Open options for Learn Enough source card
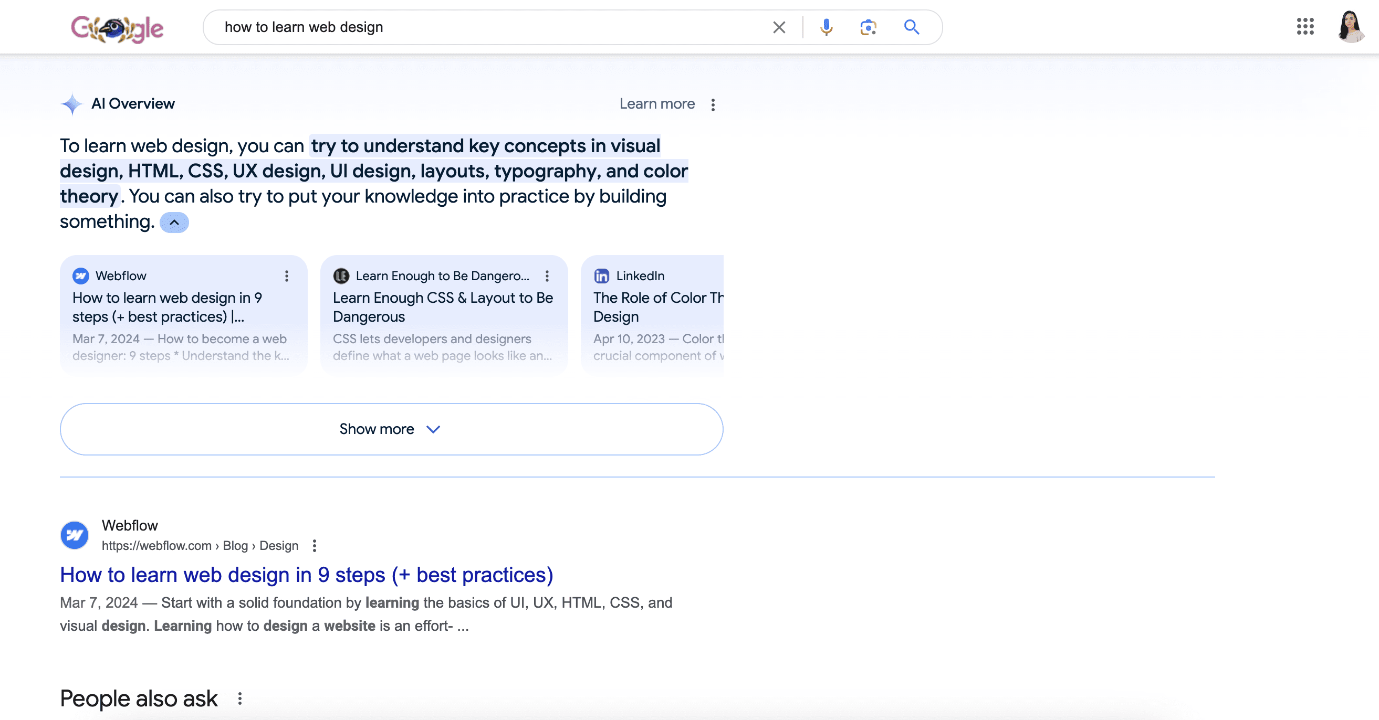The height and width of the screenshot is (720, 1379). [x=547, y=276]
